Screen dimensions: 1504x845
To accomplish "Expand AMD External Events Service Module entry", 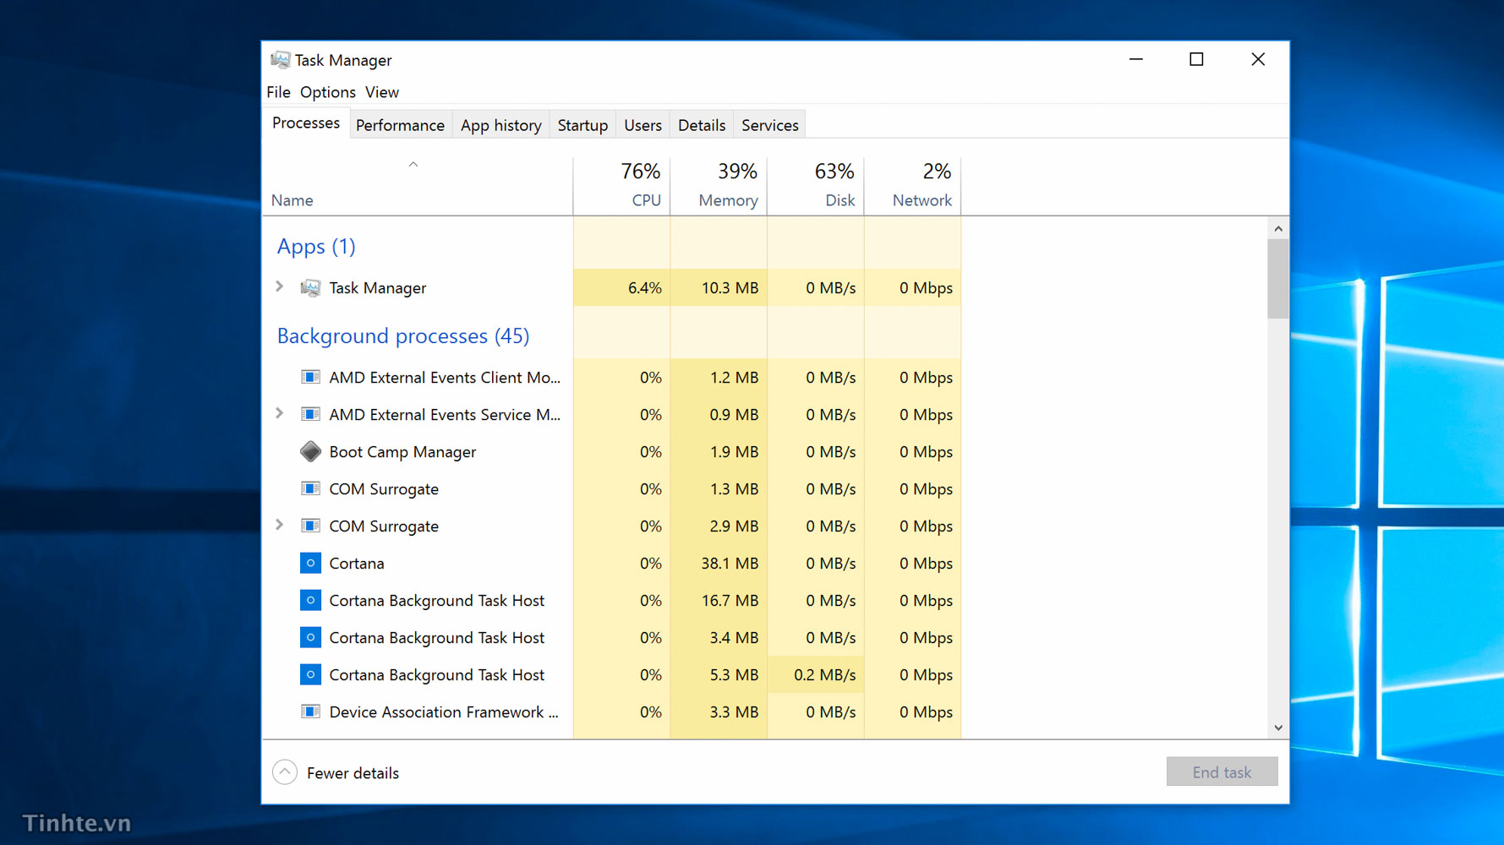I will pos(280,413).
